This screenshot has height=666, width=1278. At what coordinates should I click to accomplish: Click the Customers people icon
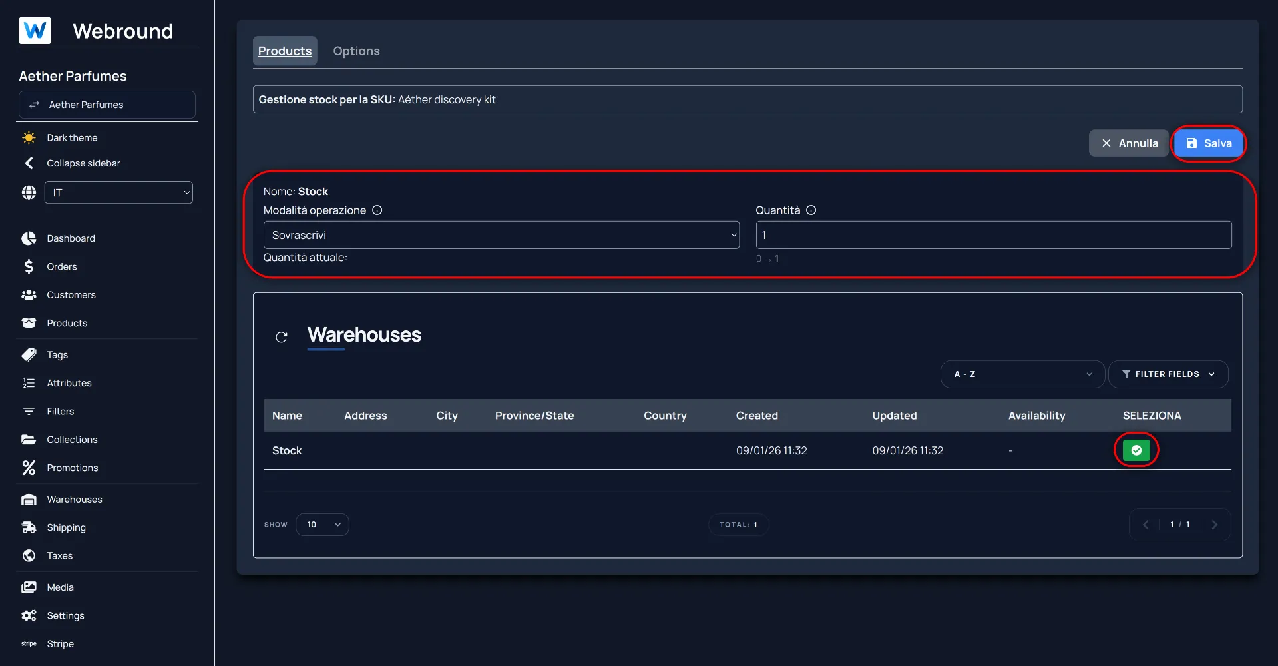pyautogui.click(x=29, y=295)
